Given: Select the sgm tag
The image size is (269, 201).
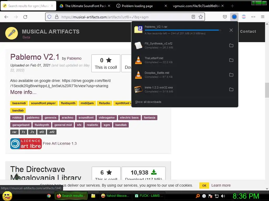Looking at the screenshot, I should pos(107,125).
